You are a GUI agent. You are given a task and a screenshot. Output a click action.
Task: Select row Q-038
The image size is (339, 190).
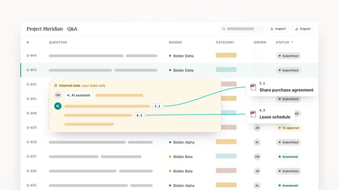pos(169,142)
